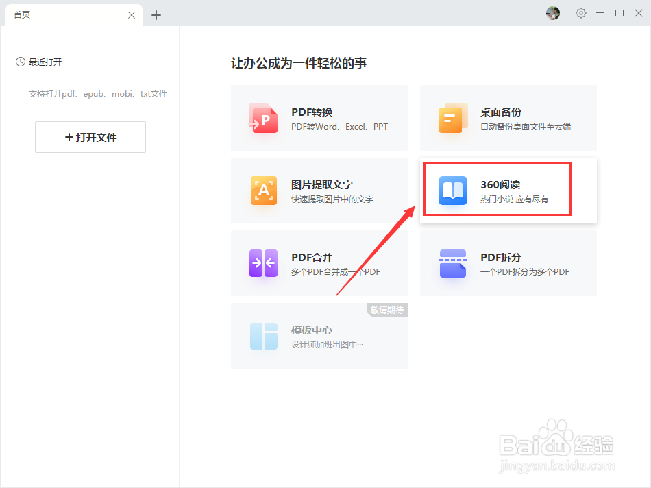This screenshot has height=488, width=651.
Task: Click the 桌面备份 orange folder icon
Action: [x=453, y=119]
